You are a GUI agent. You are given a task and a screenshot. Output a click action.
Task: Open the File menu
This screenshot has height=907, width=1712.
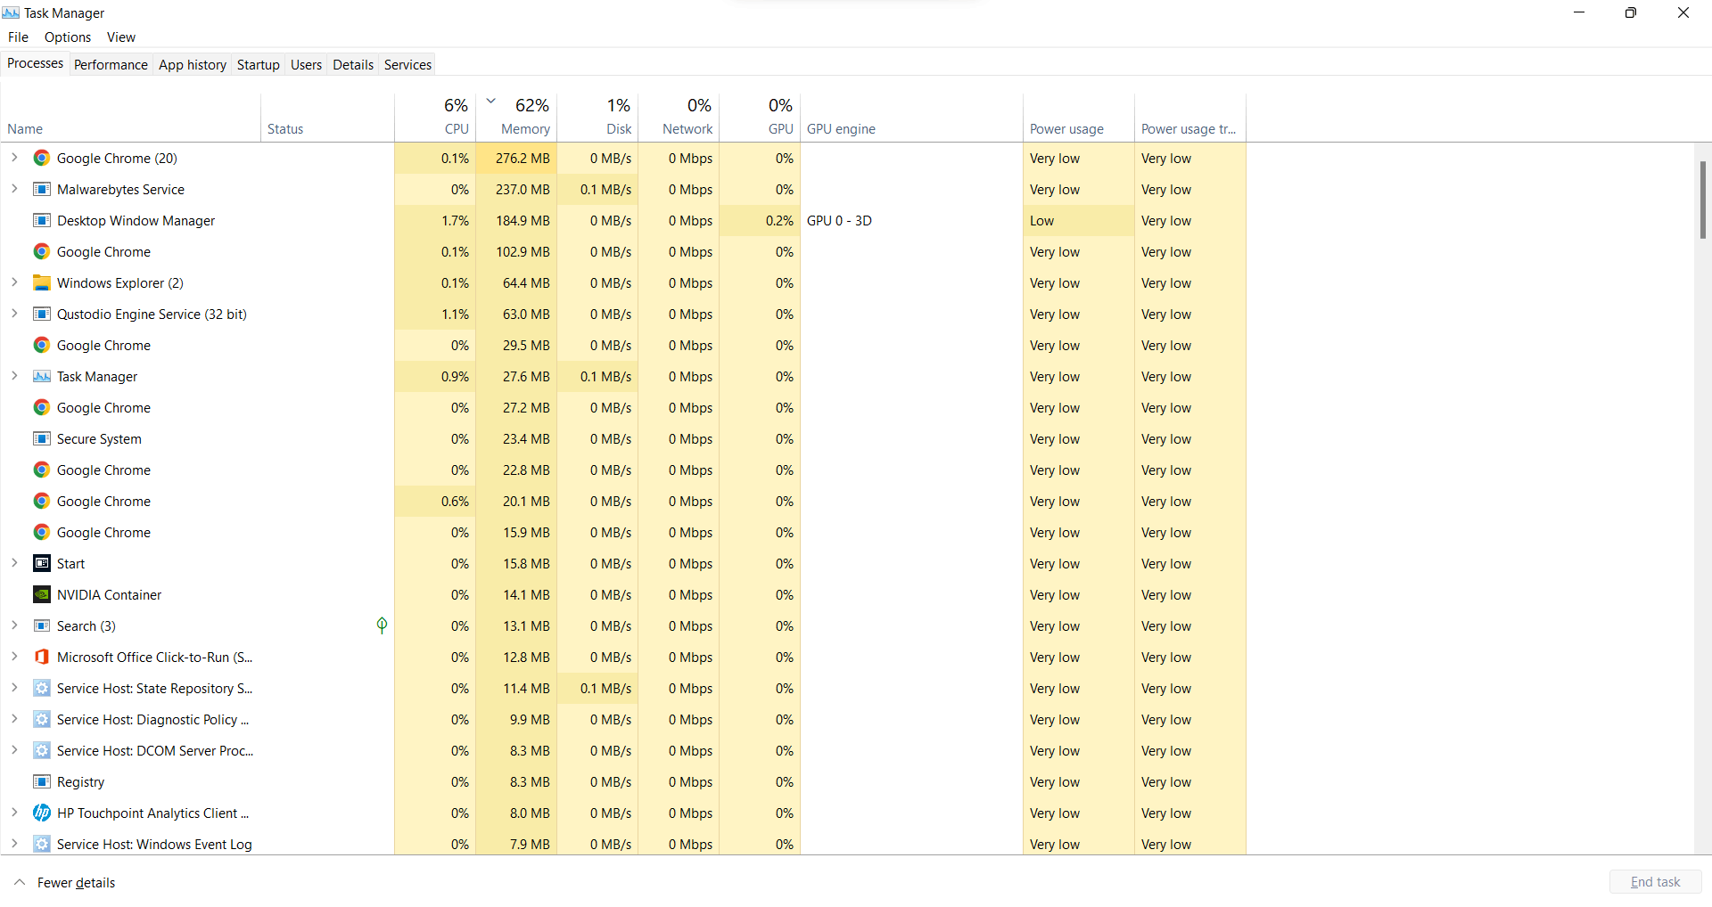(18, 37)
